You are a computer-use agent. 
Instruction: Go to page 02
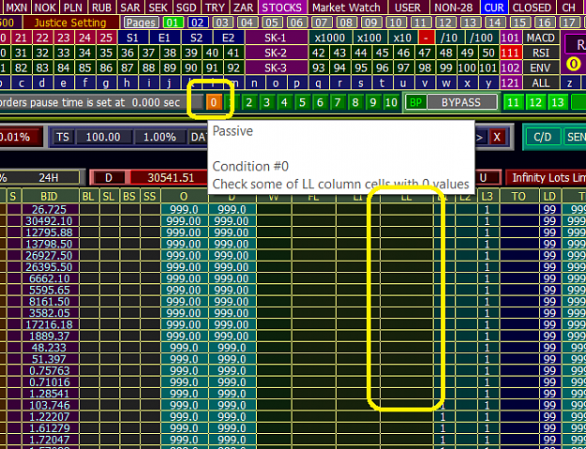[197, 22]
